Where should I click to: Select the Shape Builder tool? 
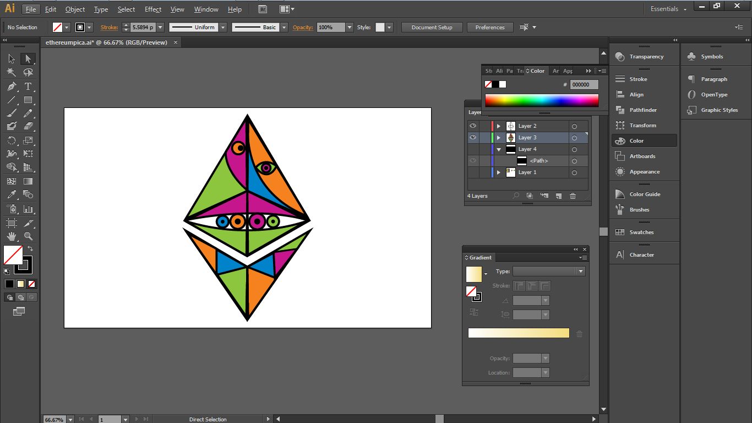tap(12, 167)
